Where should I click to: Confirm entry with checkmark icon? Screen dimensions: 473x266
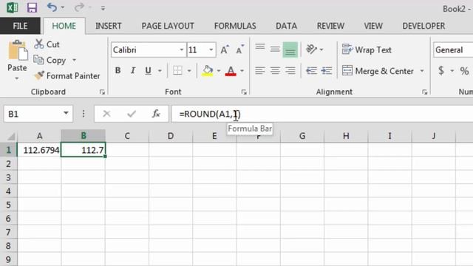coord(132,114)
